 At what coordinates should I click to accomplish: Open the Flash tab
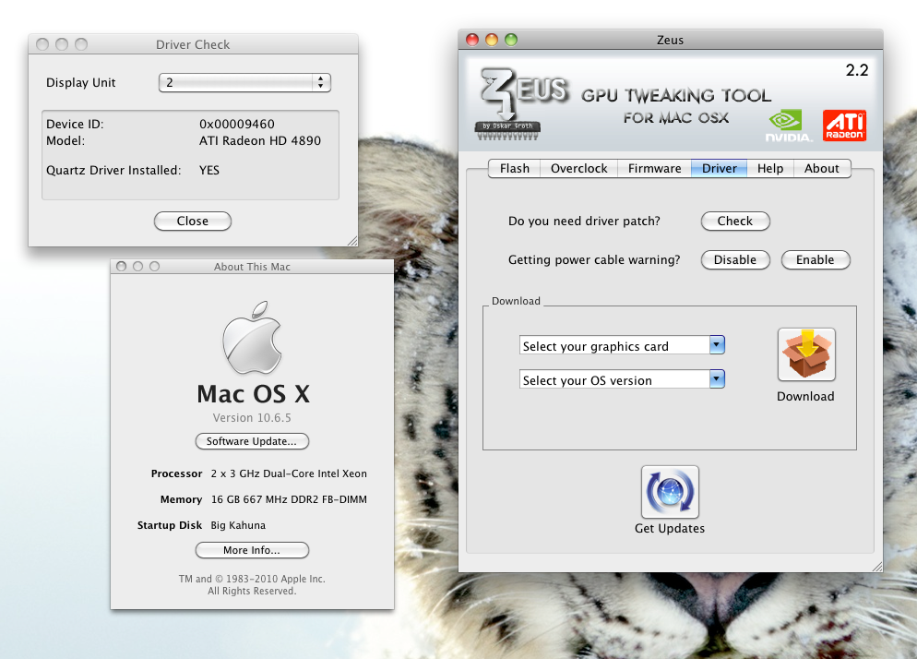pos(514,169)
